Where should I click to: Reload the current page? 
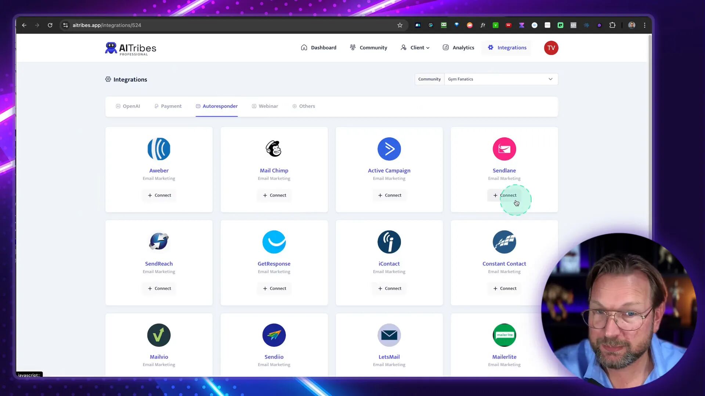click(50, 25)
